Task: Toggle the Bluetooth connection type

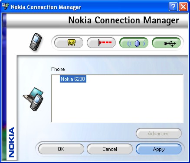Action: point(134,43)
